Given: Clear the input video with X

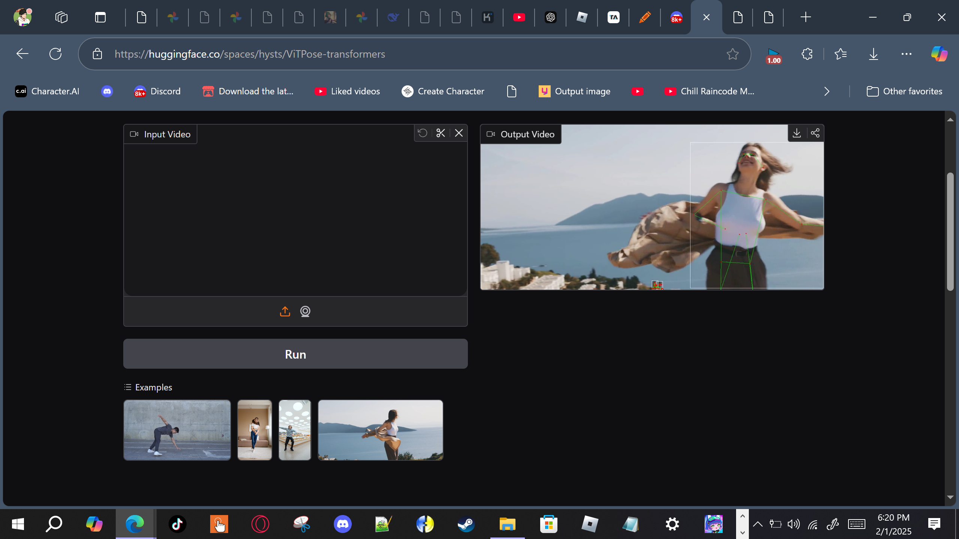Looking at the screenshot, I should (x=459, y=133).
